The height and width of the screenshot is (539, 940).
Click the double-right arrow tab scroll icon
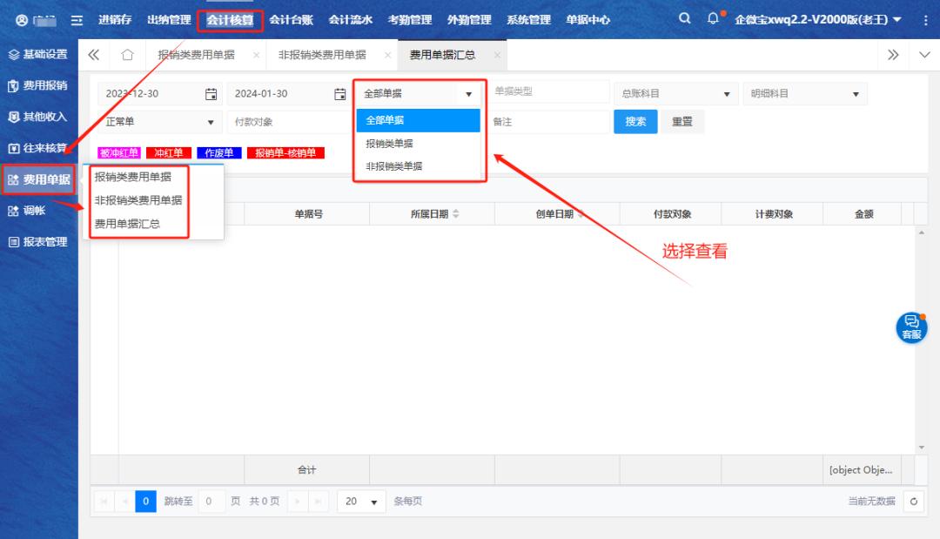pos(893,55)
